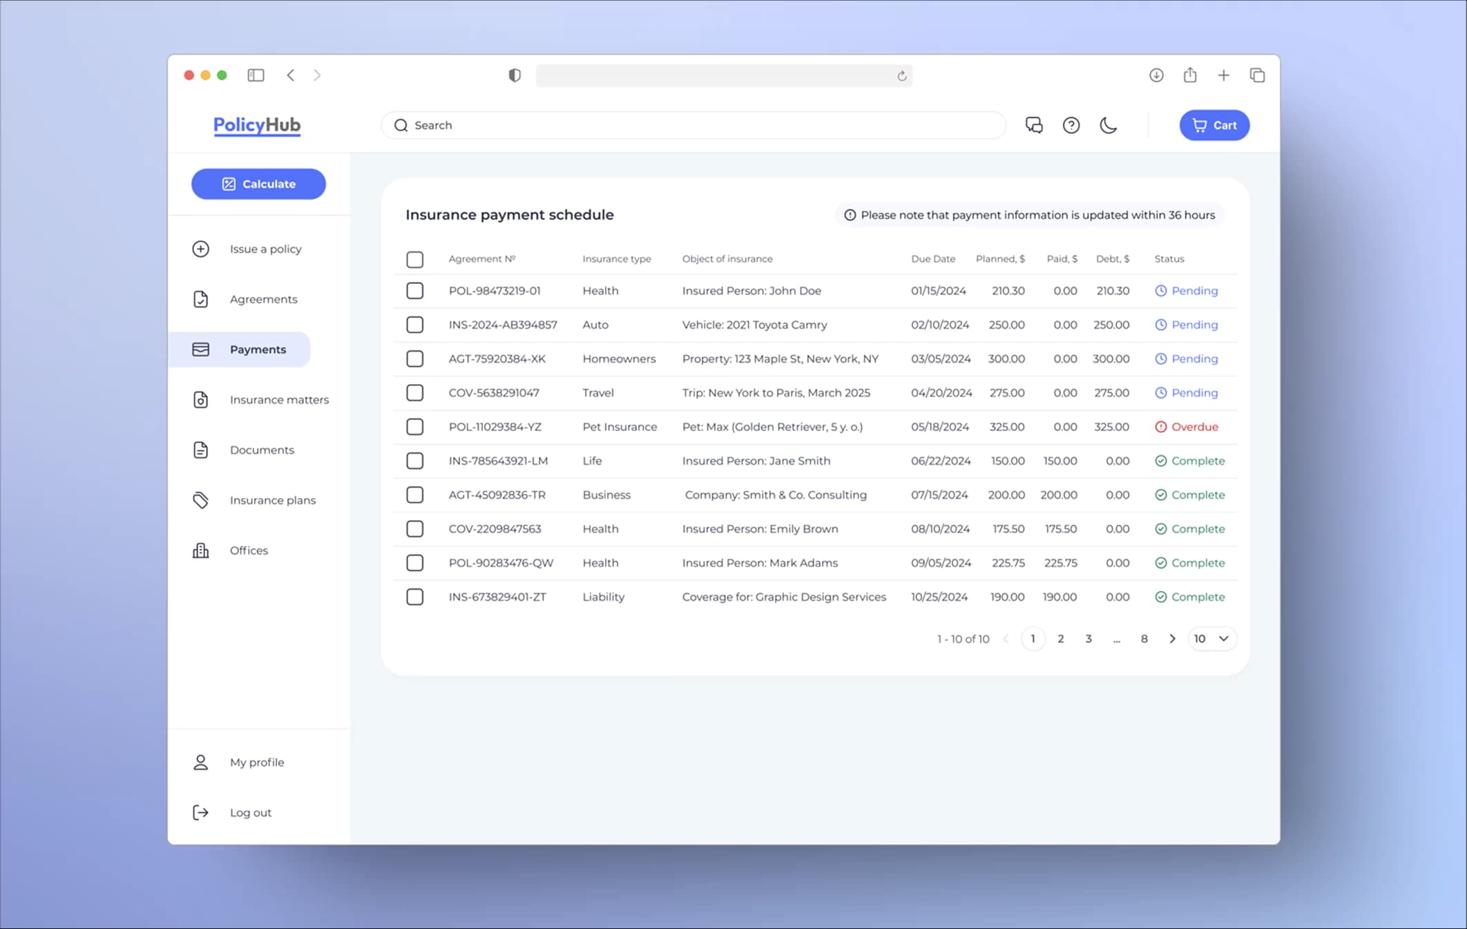Image resolution: width=1467 pixels, height=929 pixels.
Task: Go to pagination page 2
Action: (1061, 639)
